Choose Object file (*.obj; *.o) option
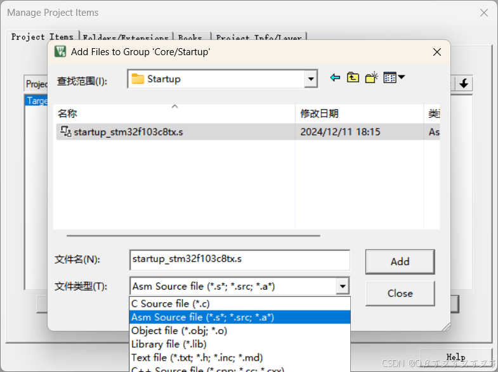 coord(240,330)
